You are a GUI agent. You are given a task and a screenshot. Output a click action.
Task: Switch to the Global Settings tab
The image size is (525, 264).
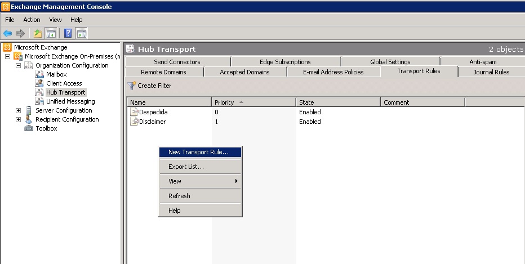(390, 62)
